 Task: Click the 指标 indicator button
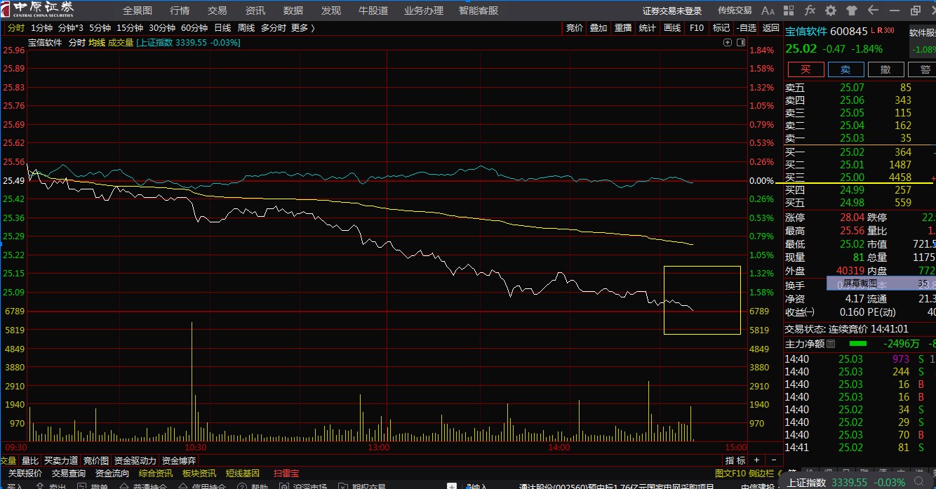[735, 460]
